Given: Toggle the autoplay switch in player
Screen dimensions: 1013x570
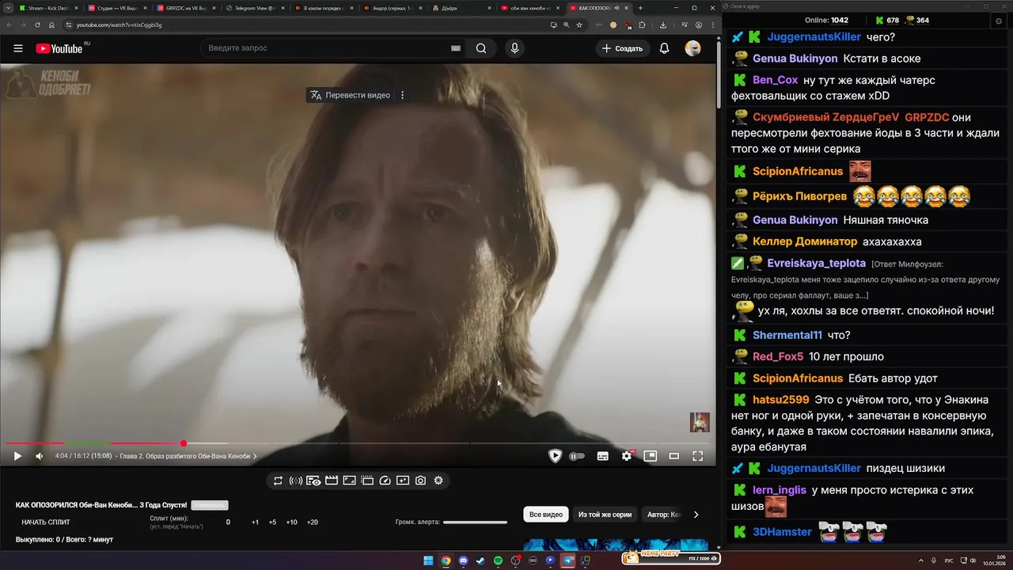Looking at the screenshot, I should [577, 456].
